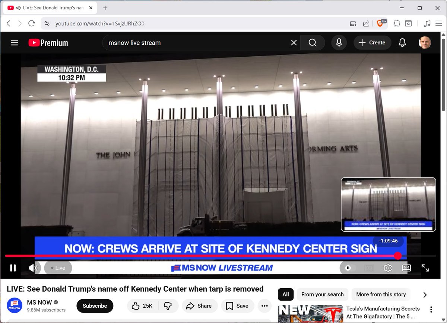Go forward in browser history
The image size is (447, 323).
click(20, 23)
